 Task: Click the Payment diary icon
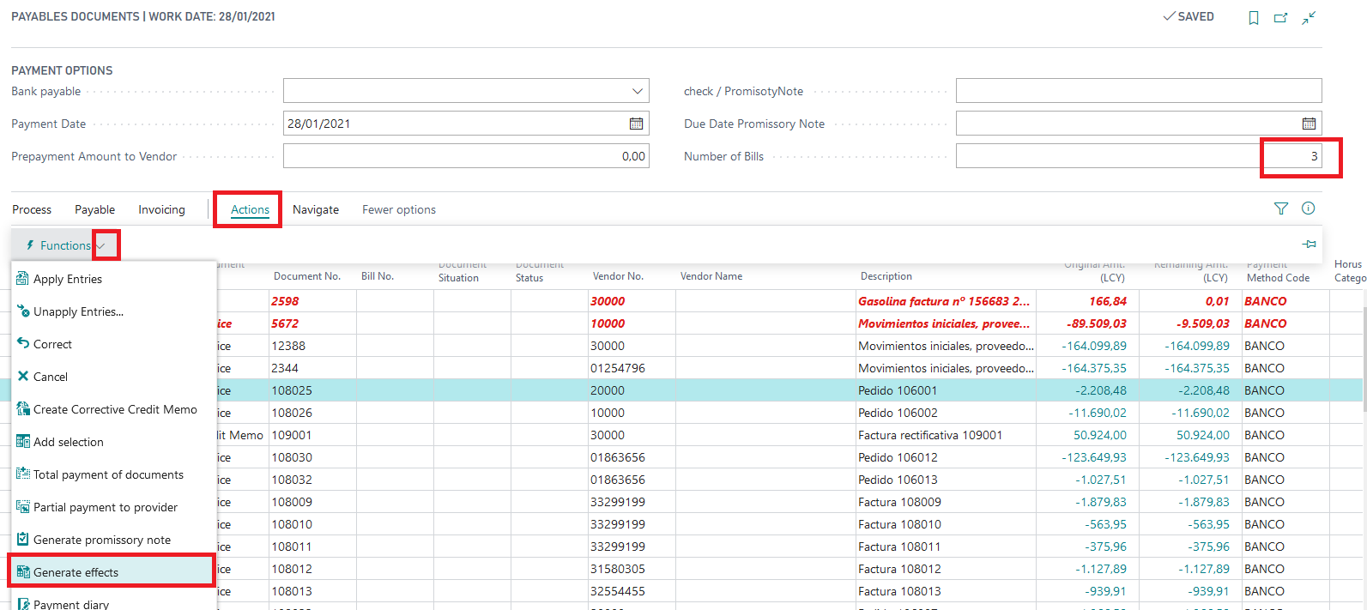[23, 603]
